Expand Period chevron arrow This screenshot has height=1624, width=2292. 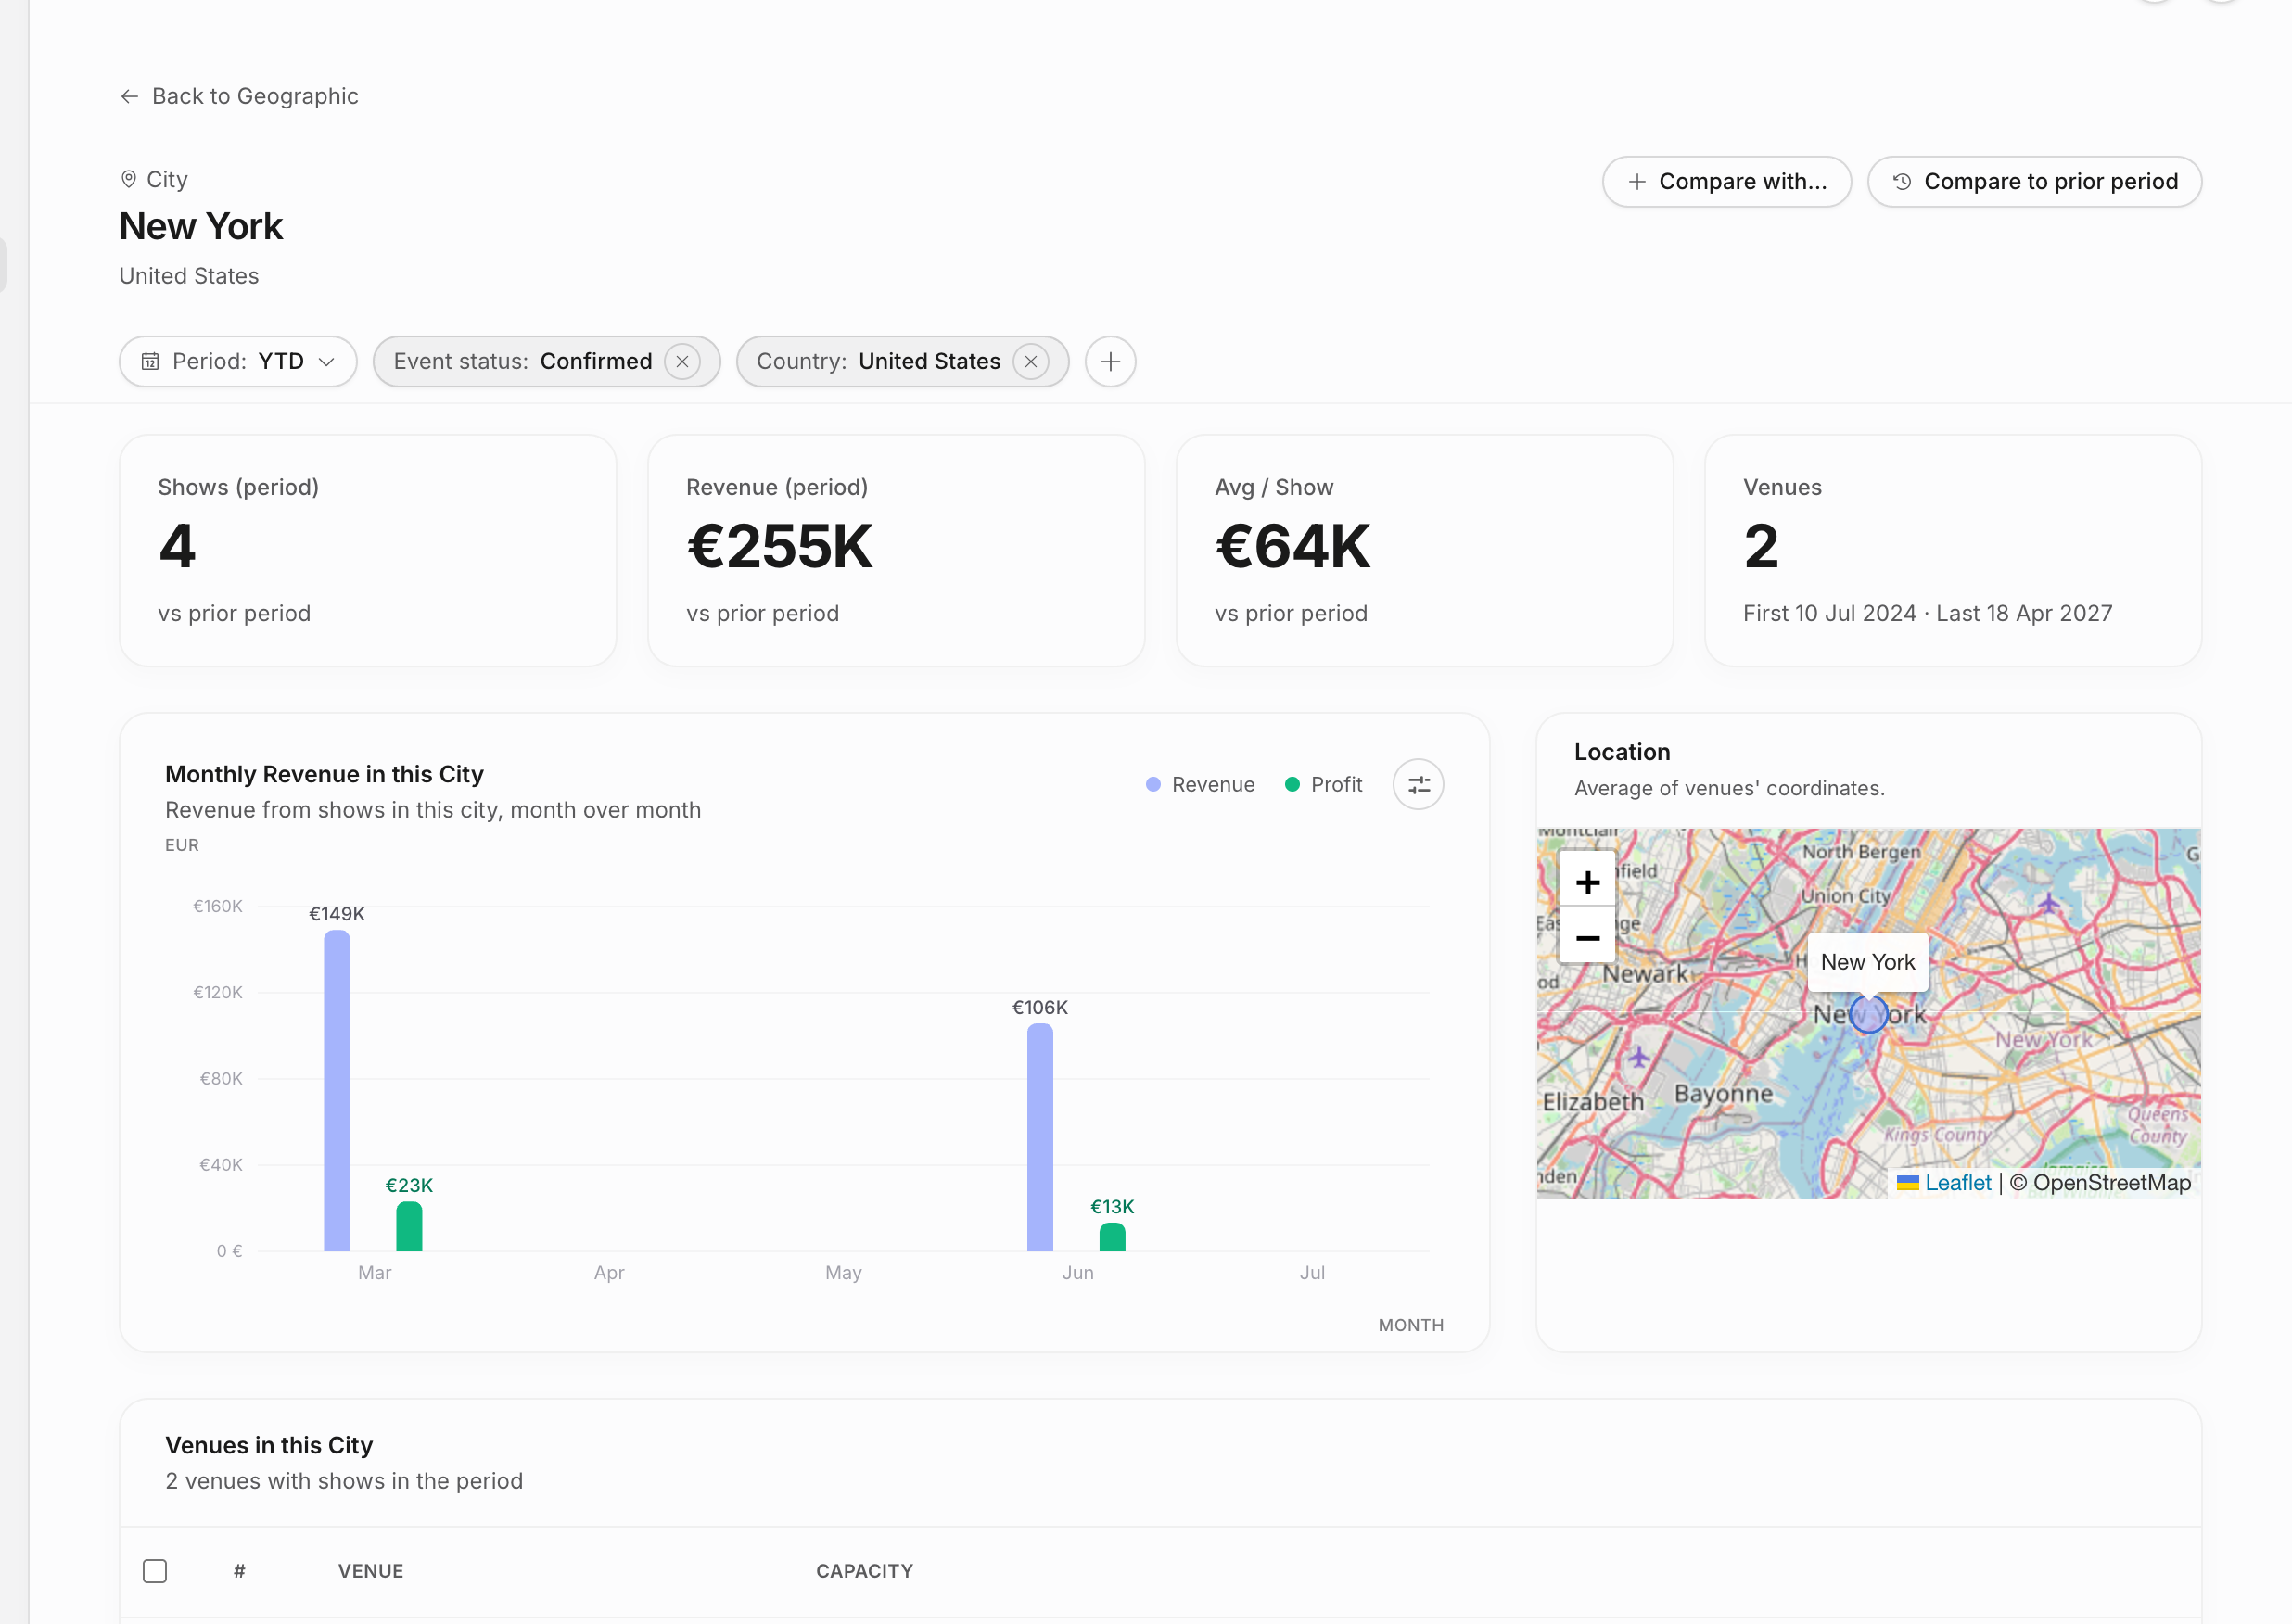pyautogui.click(x=326, y=361)
